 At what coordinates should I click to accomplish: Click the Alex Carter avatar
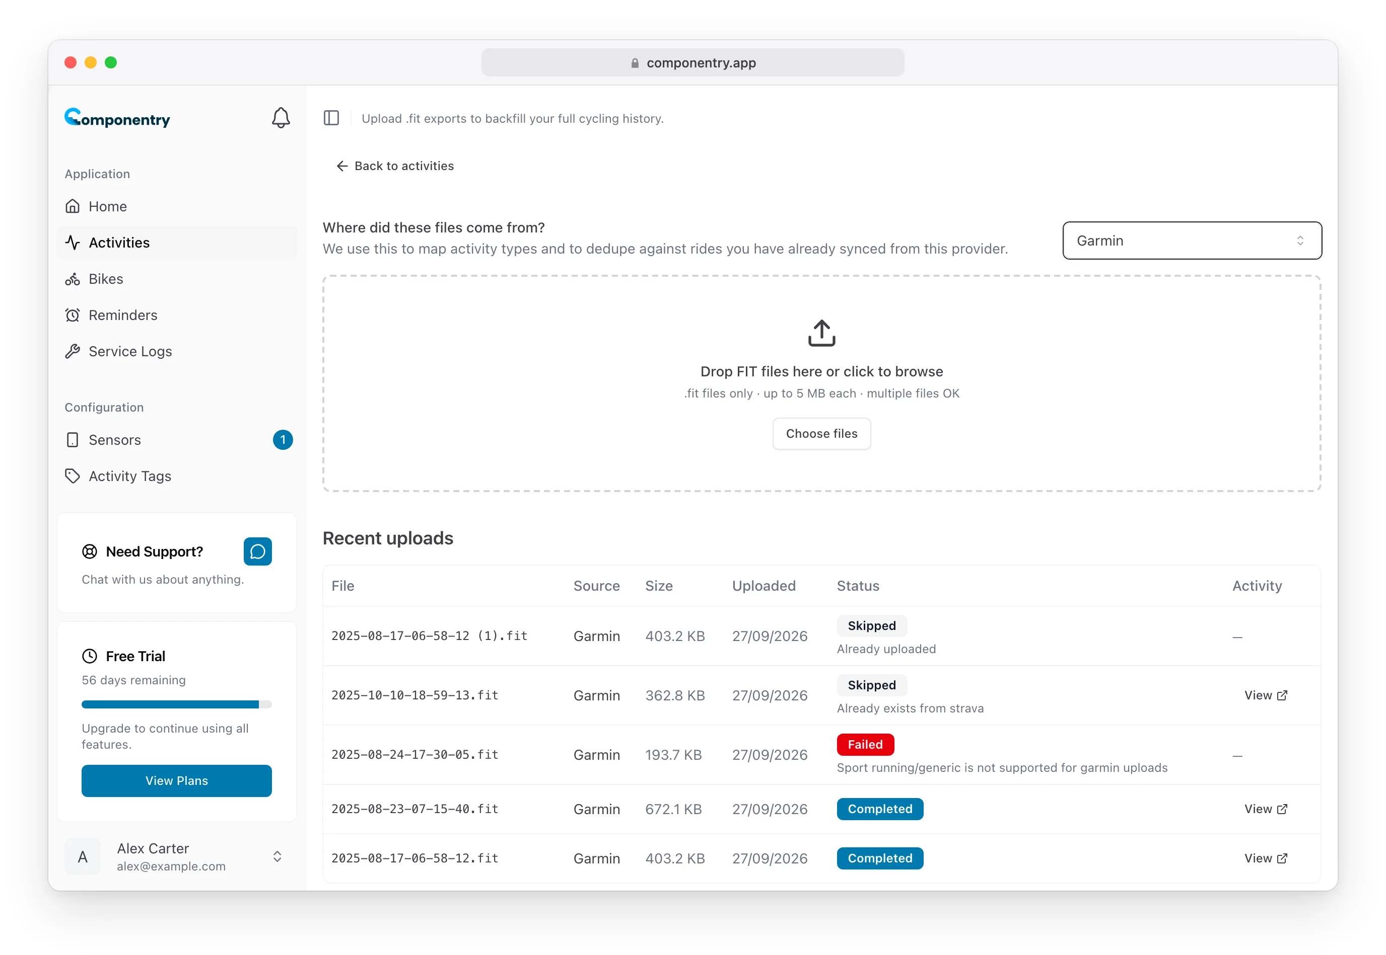[x=83, y=856]
